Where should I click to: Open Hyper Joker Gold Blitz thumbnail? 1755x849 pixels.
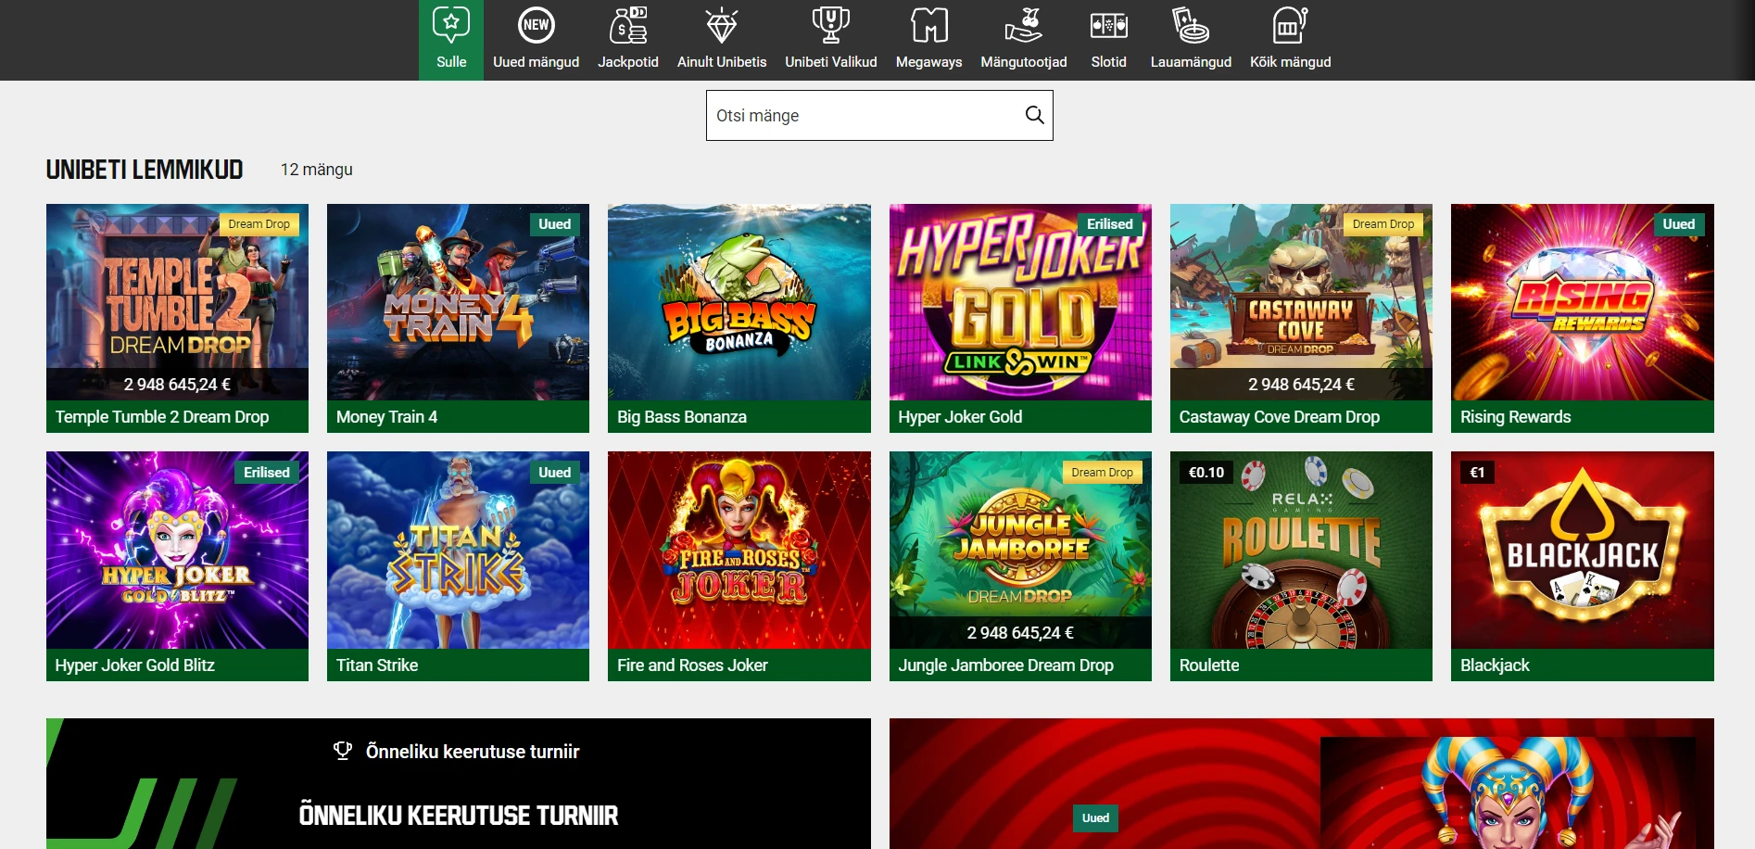coord(177,551)
